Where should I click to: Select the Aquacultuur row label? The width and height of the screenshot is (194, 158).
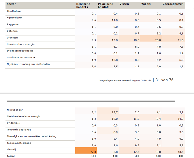(x=14, y=18)
